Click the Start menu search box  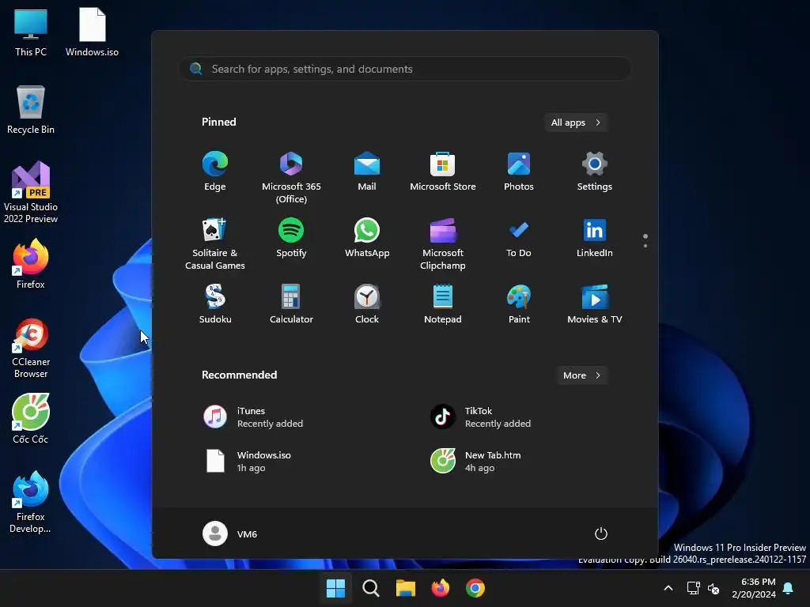tap(405, 69)
